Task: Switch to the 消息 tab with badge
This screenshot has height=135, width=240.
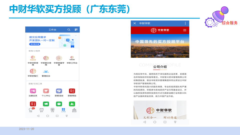Action: 31,110
